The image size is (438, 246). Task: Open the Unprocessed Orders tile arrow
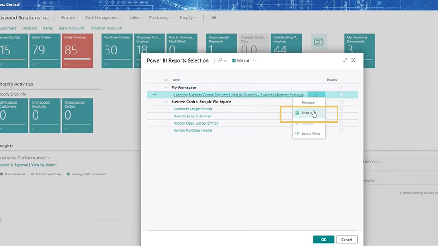tap(66, 129)
